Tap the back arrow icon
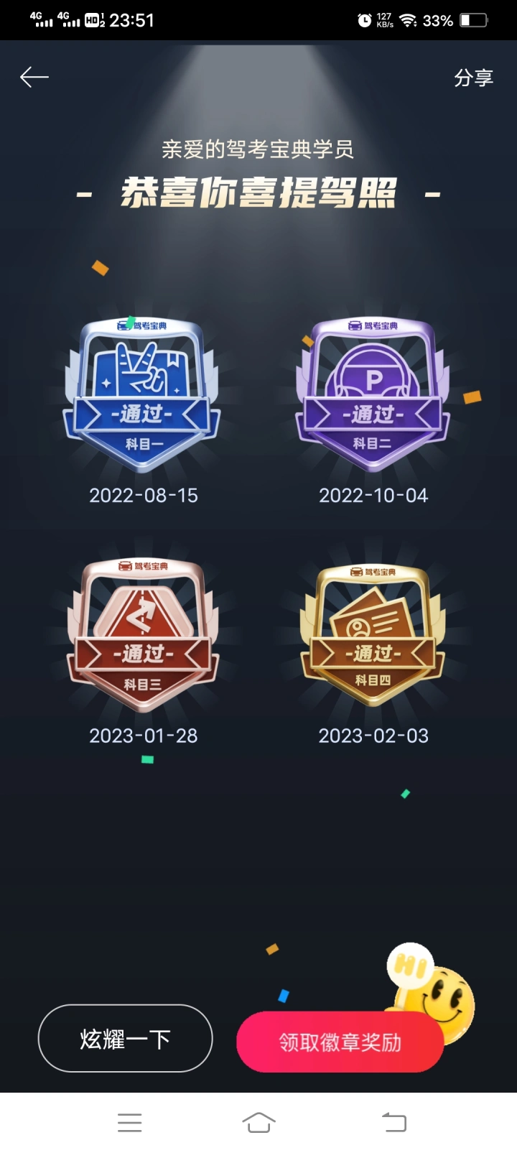Viewport: 517px width, 1153px height. point(34,77)
